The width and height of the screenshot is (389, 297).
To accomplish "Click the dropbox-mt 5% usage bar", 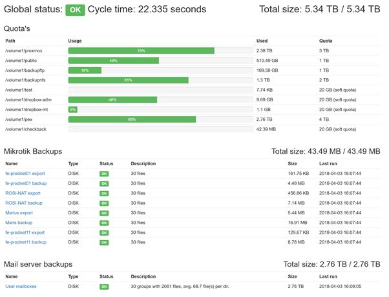I will coord(72,110).
